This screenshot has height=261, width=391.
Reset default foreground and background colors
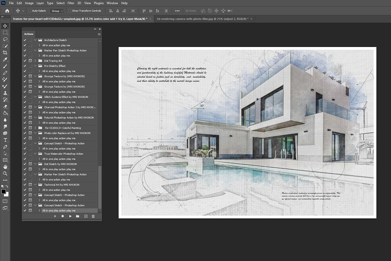tap(2, 186)
